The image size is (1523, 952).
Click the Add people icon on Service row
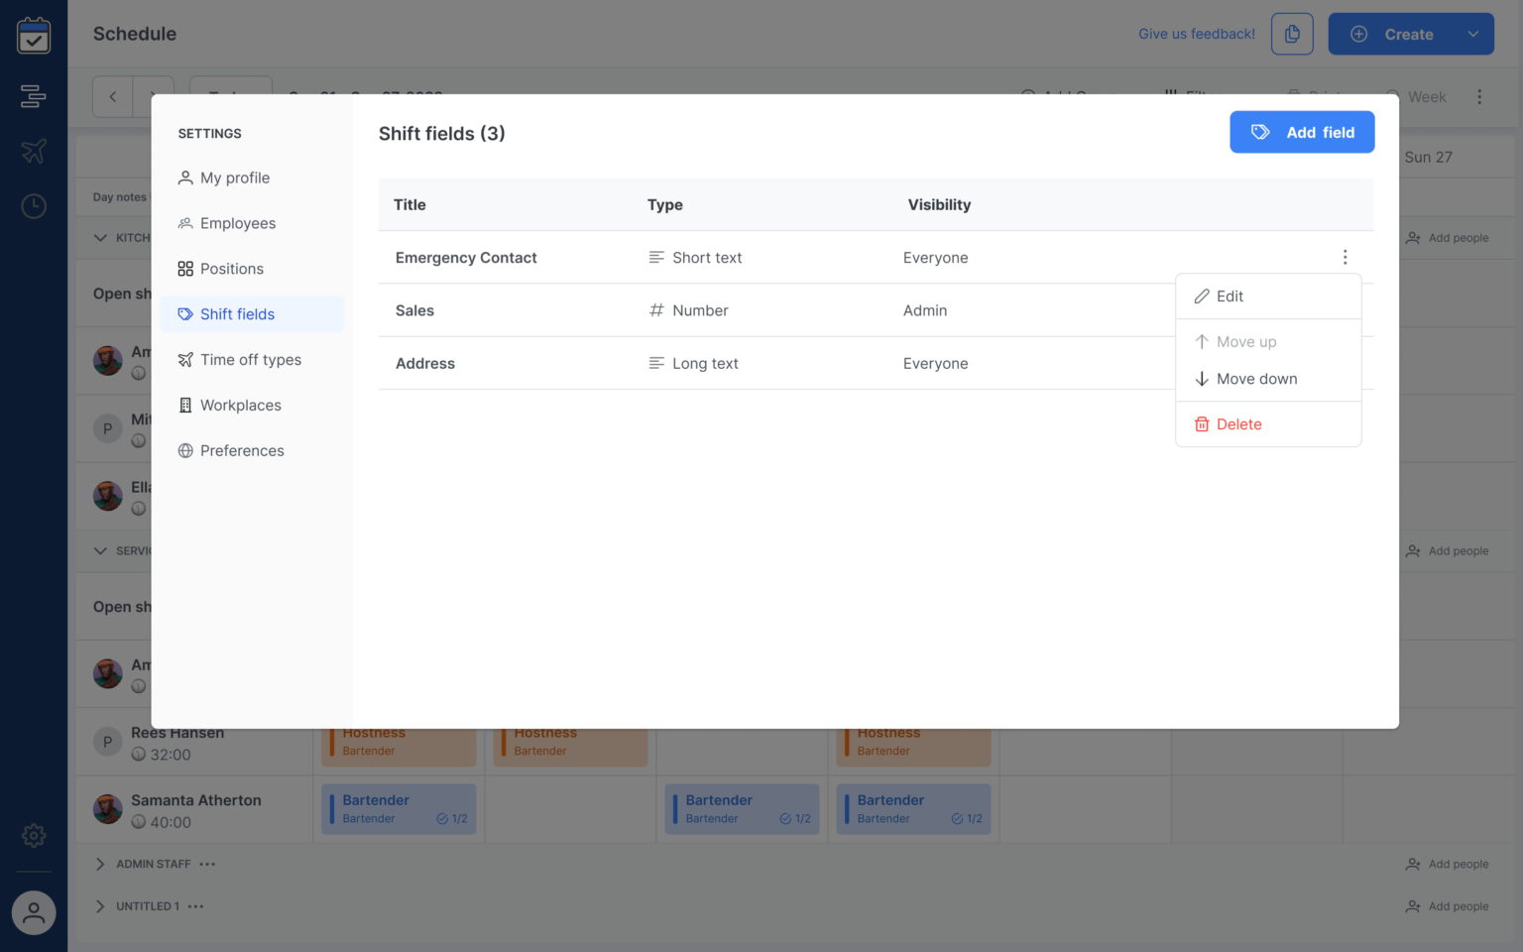click(x=1412, y=550)
